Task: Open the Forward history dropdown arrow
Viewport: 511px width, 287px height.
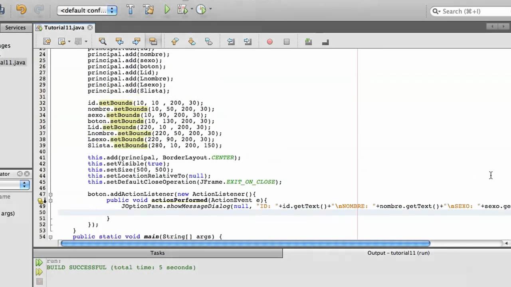Action: tap(86, 42)
